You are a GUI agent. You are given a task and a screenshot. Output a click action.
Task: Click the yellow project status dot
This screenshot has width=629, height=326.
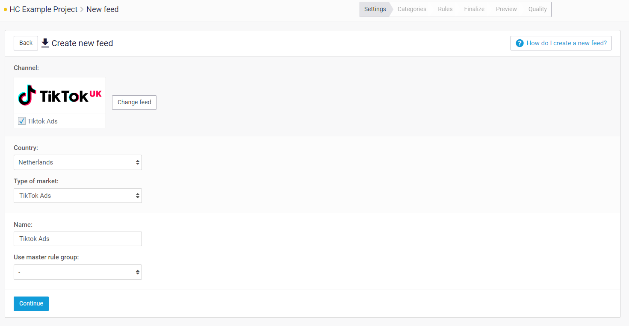[x=6, y=9]
